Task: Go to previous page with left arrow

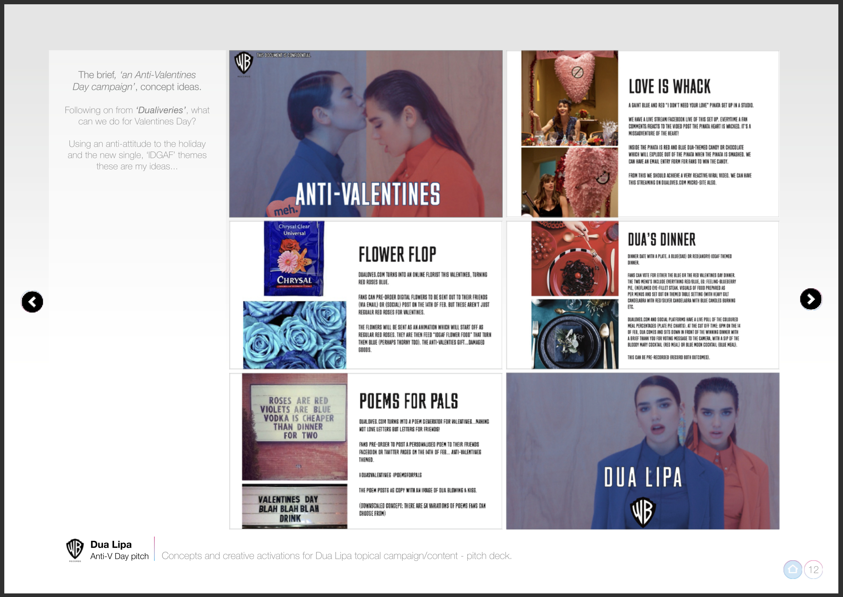Action: [x=32, y=302]
